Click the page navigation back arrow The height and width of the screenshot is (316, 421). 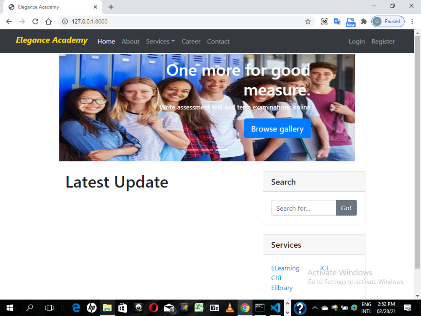tap(8, 21)
